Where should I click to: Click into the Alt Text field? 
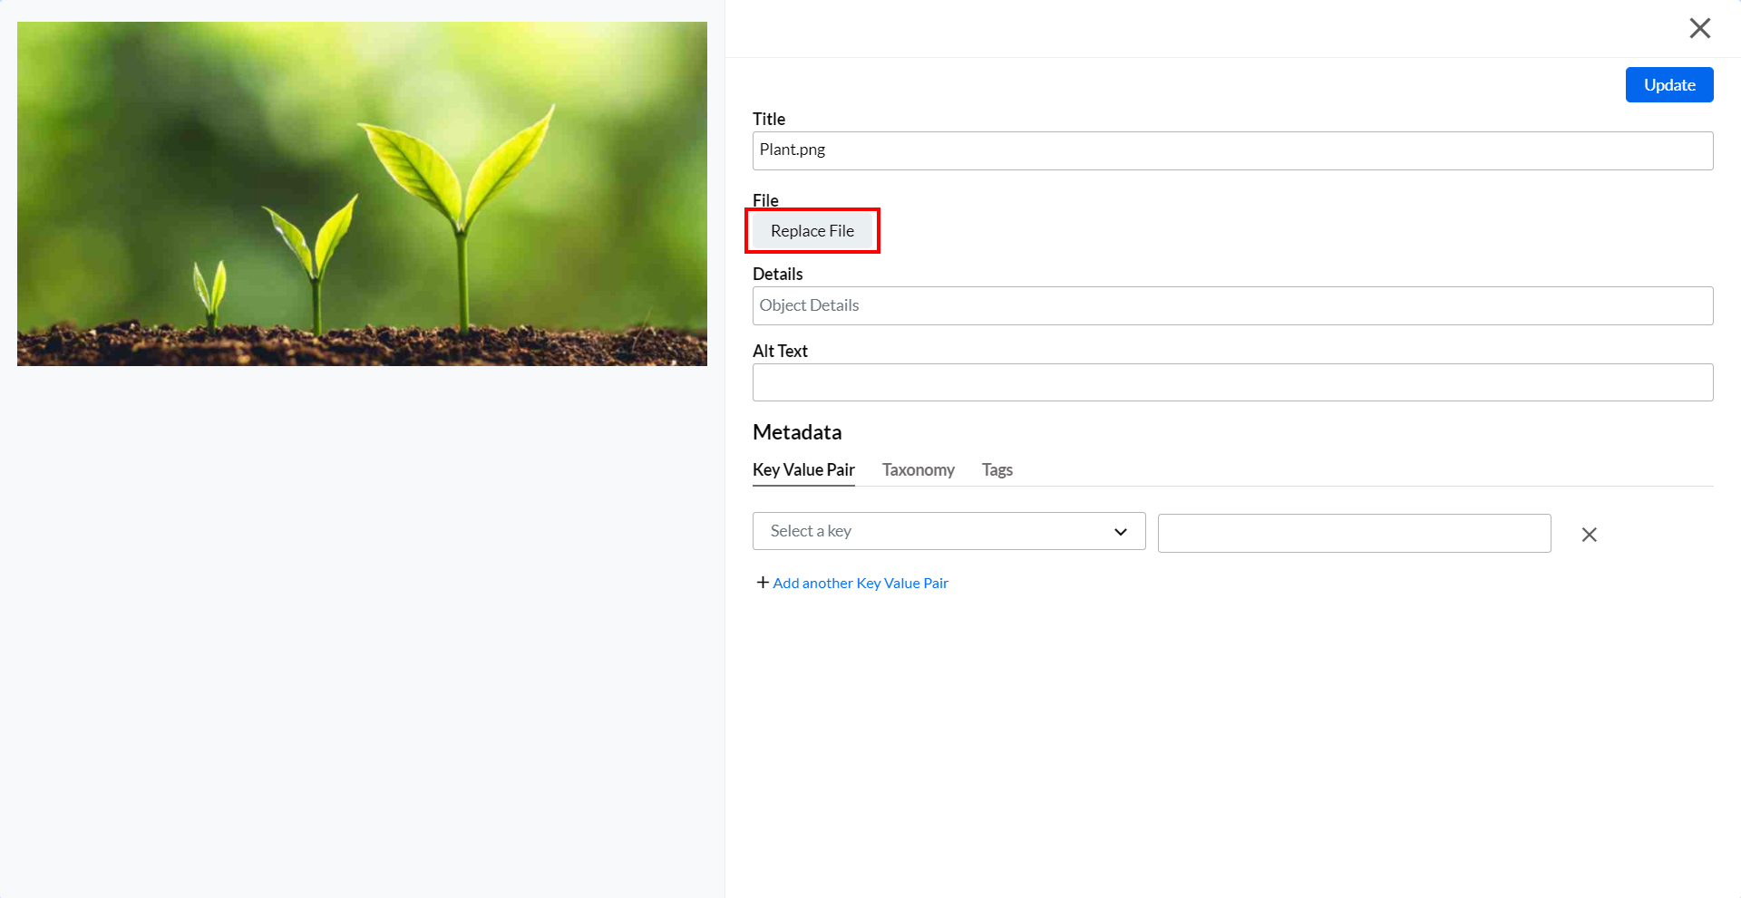[1232, 382]
